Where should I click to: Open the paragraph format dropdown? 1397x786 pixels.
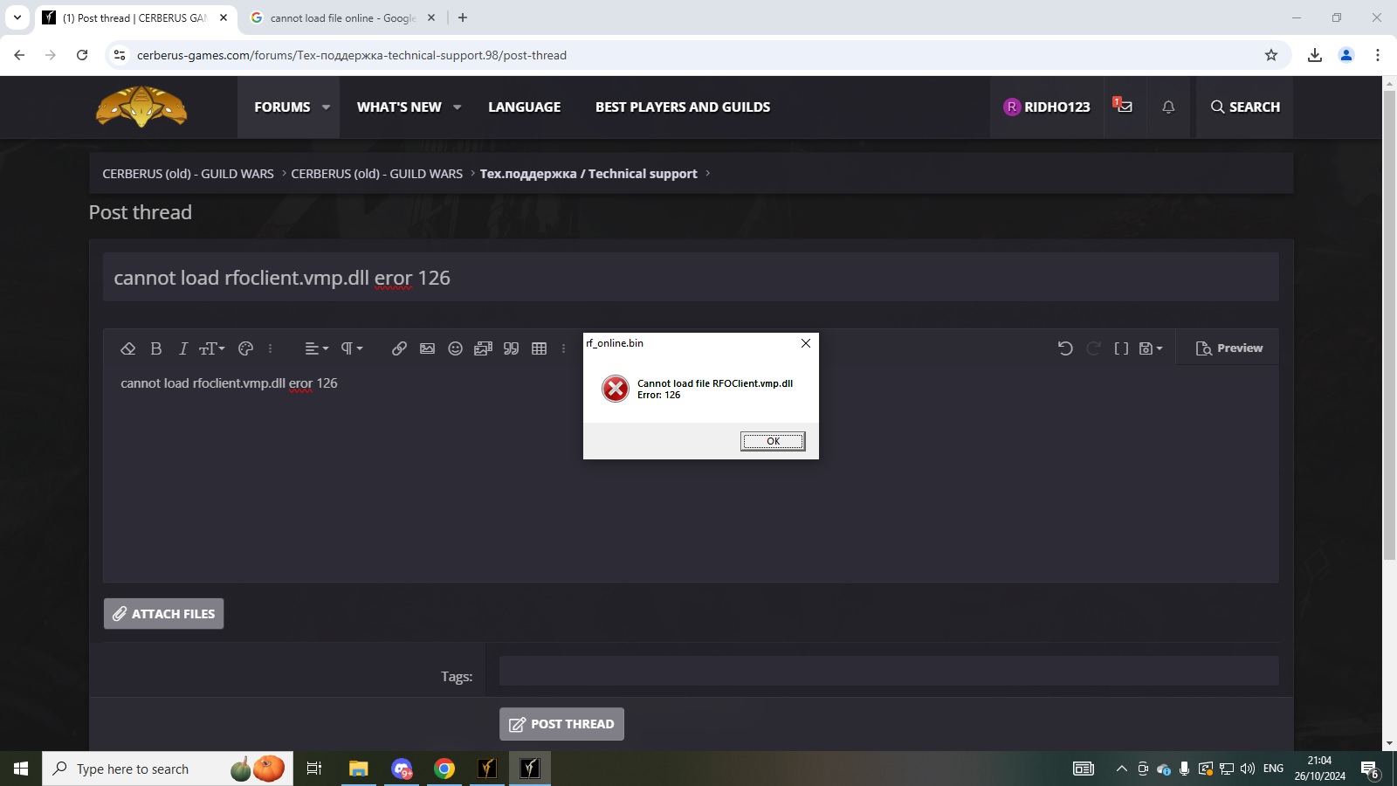point(351,348)
